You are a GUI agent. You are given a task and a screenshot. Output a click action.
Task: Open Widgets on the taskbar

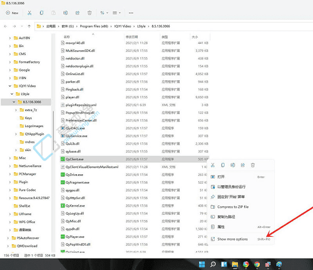pos(224,264)
